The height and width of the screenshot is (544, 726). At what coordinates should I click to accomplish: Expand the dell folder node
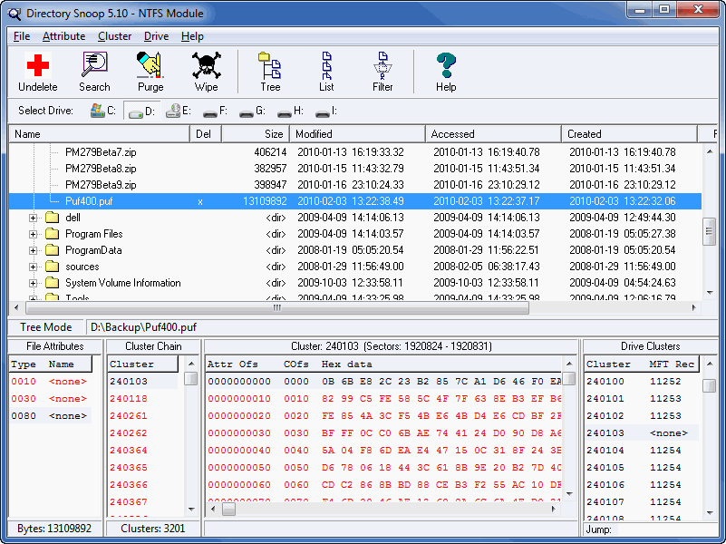click(32, 218)
